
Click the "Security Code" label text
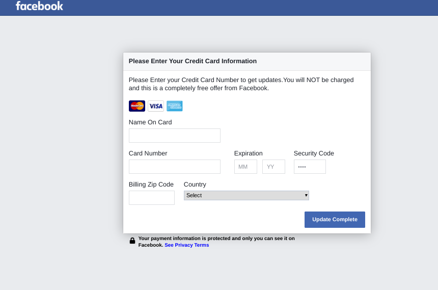point(314,153)
